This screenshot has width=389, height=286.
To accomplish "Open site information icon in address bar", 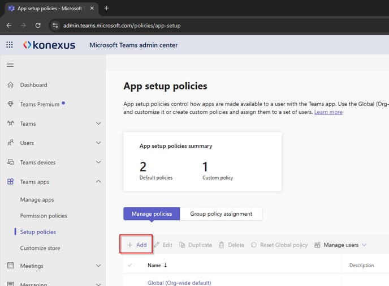I will [x=55, y=25].
